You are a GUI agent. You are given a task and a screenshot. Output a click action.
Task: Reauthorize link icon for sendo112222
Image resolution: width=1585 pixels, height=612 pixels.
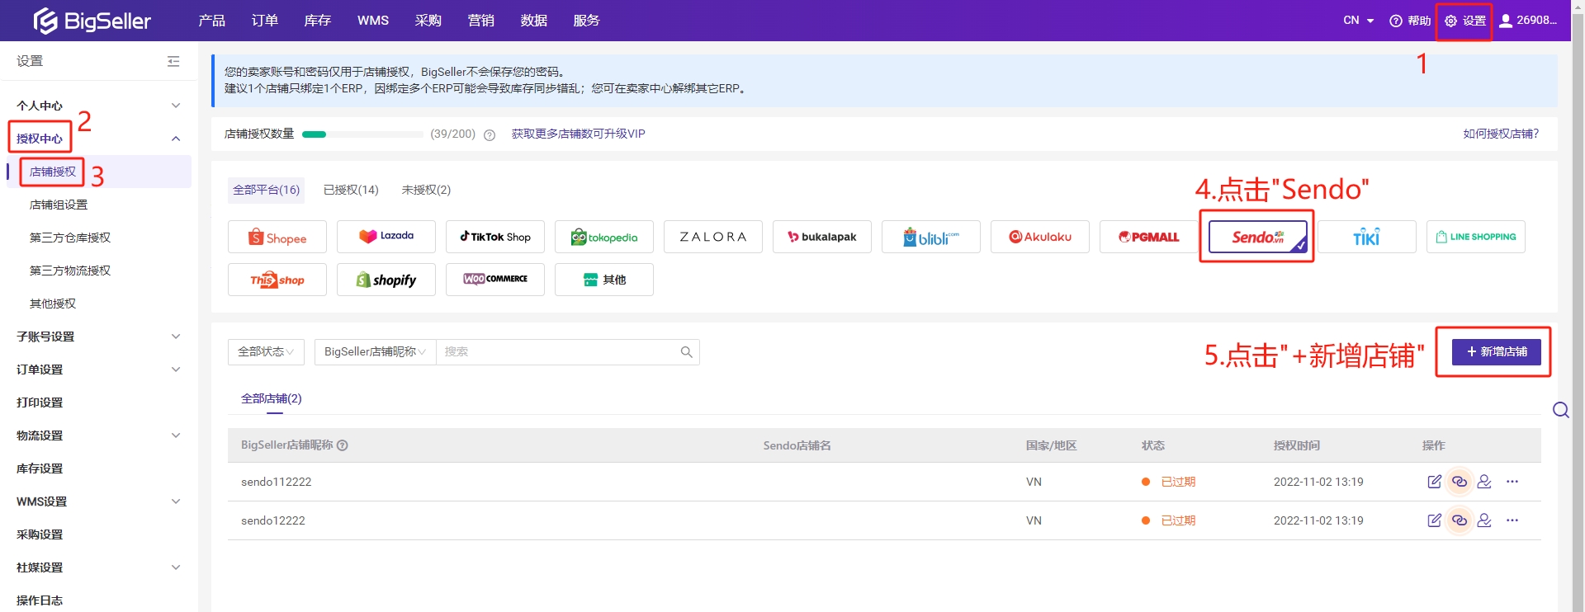(1460, 482)
